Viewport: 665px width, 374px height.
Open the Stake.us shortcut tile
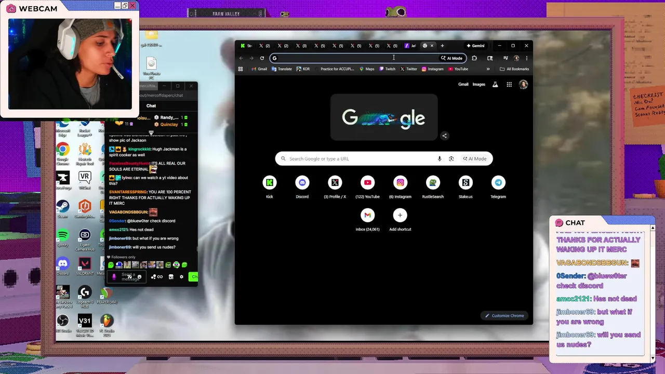click(x=465, y=187)
